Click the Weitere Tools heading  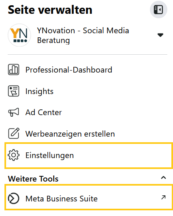tap(33, 179)
